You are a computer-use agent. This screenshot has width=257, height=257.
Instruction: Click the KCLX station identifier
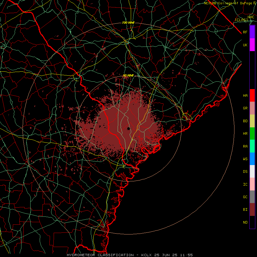click(x=146, y=255)
